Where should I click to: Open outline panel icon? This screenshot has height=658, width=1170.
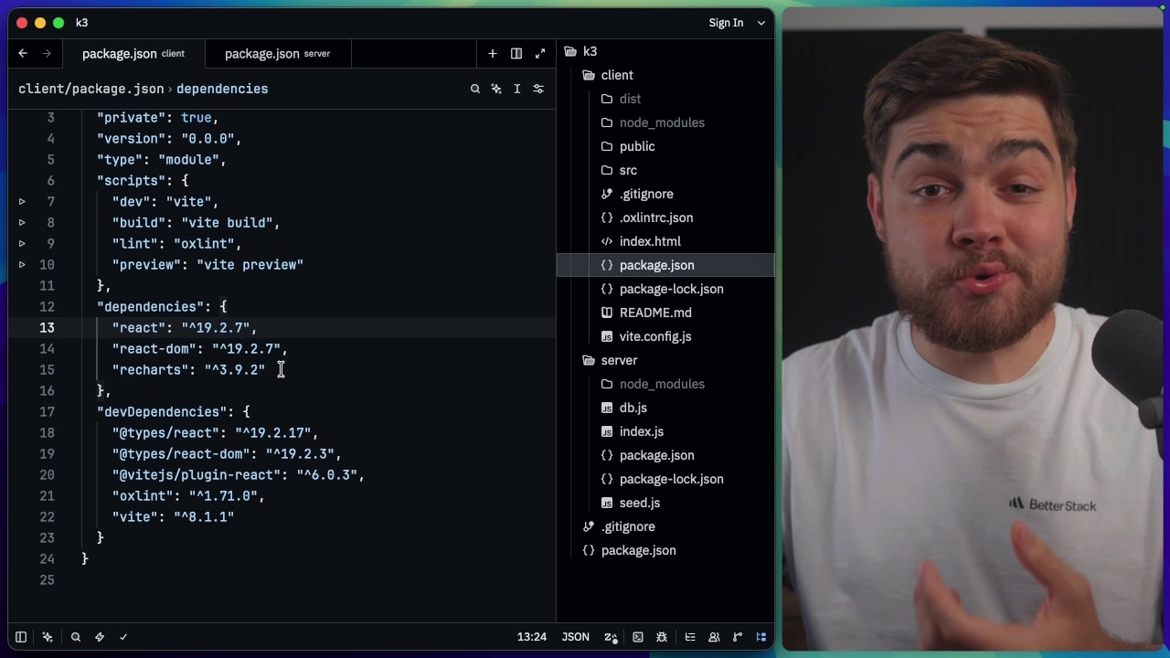[x=690, y=637]
